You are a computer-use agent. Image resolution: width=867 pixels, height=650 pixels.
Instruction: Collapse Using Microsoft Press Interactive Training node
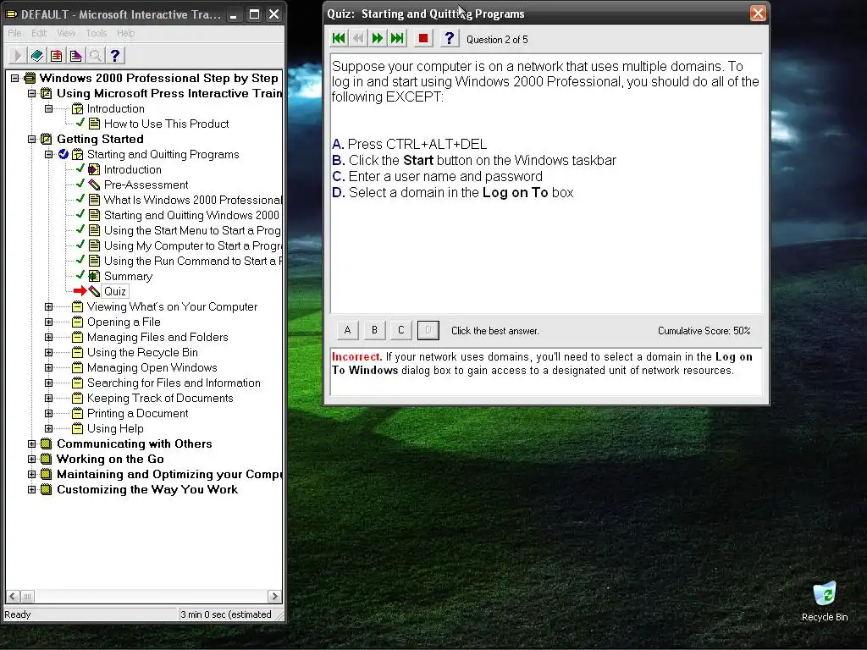(x=32, y=93)
